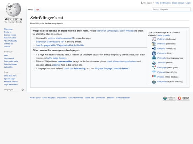The width and height of the screenshot is (193, 144).
Task: Click the Wikinews icon
Action: tap(154, 72)
